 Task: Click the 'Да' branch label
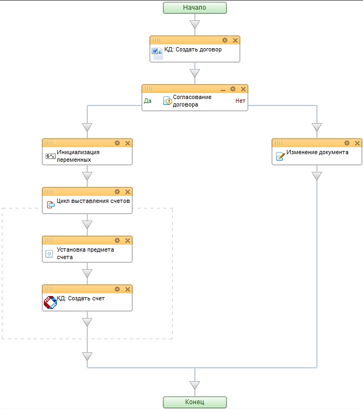(x=148, y=101)
